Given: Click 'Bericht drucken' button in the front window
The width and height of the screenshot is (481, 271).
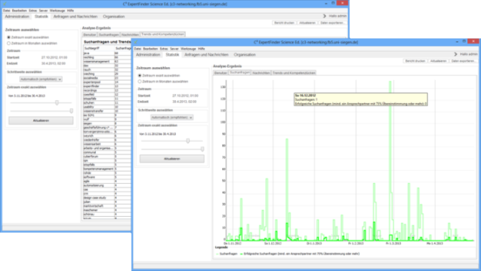Looking at the screenshot, I should [415, 61].
